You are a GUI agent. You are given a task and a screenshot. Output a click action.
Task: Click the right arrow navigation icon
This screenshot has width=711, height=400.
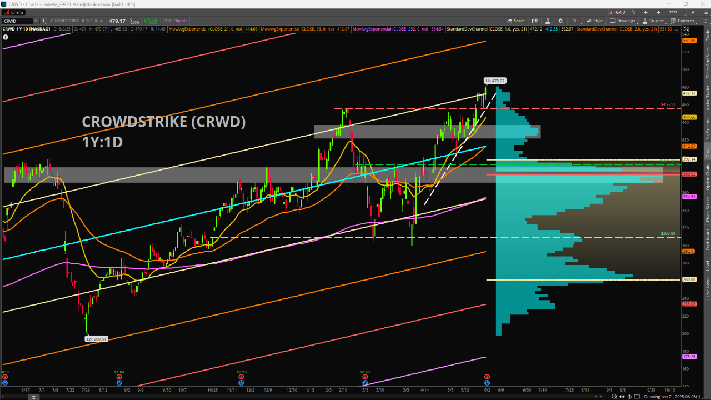[x=658, y=12]
